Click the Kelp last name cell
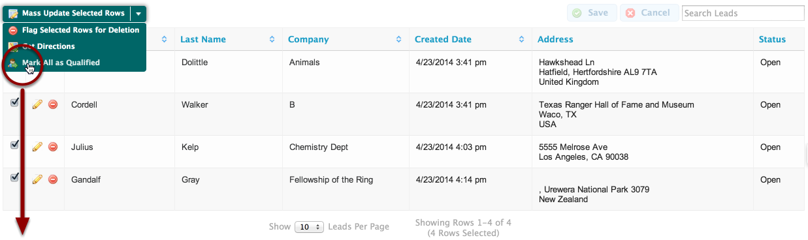Viewport: 808px width, 240px height. [229, 151]
